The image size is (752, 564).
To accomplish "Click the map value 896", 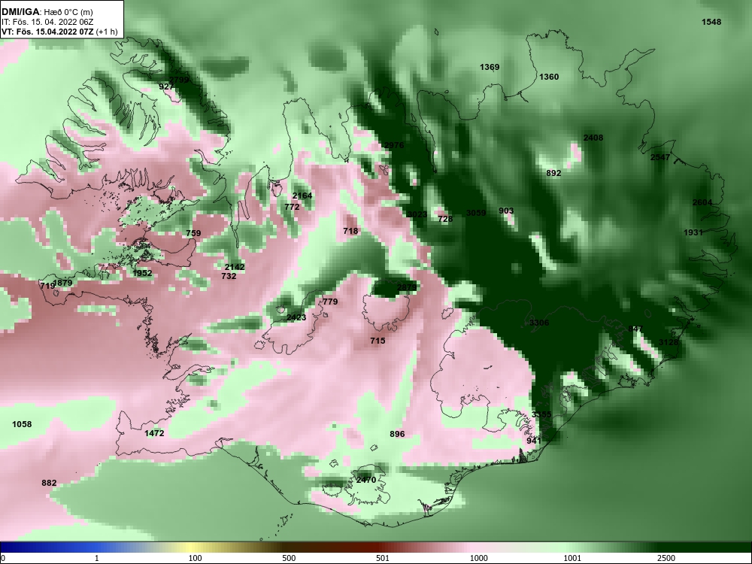I will pos(397,434).
